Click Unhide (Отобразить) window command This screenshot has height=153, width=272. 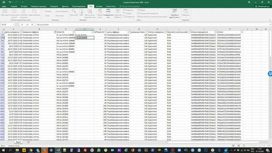129,17
